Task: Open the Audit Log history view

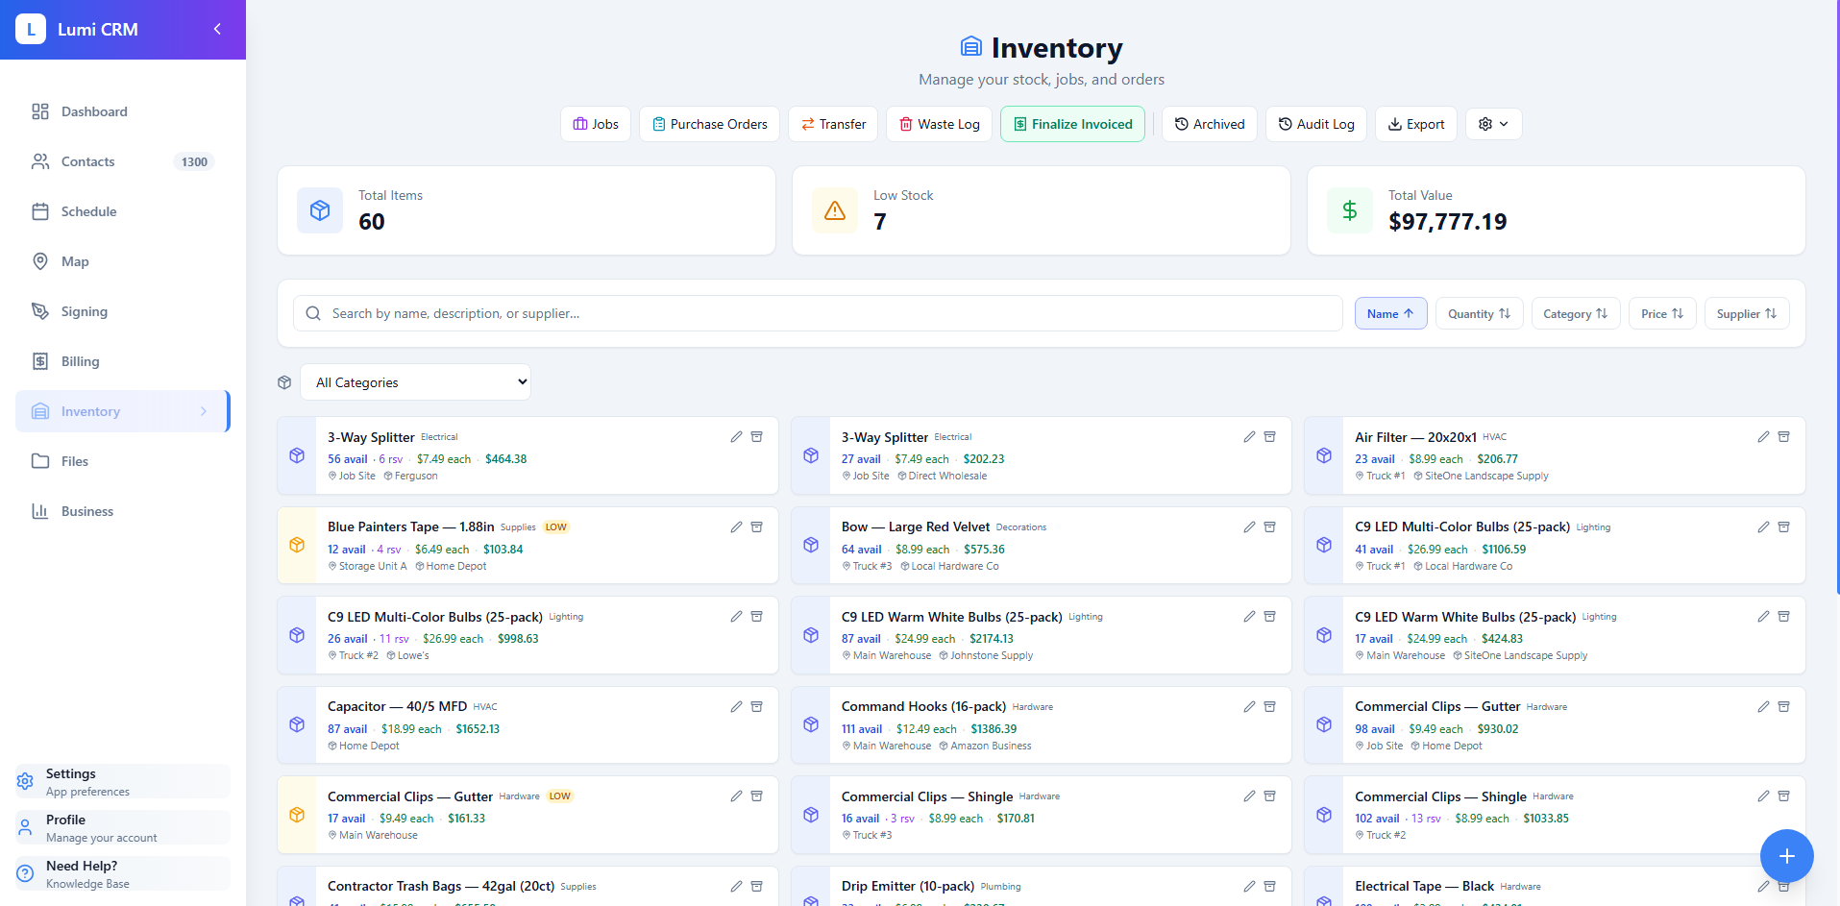Action: pos(1315,124)
